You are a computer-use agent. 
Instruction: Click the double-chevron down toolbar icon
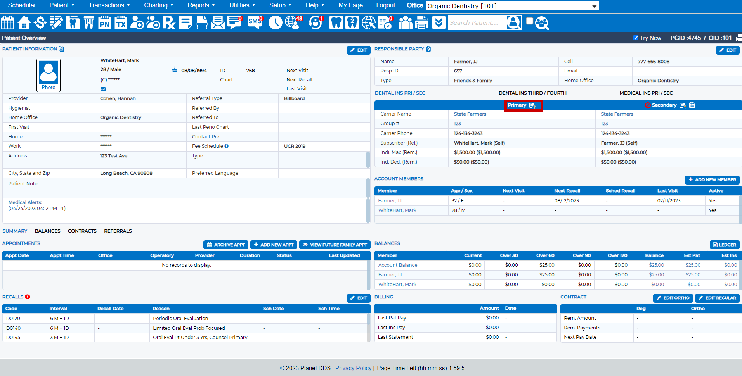pos(439,22)
